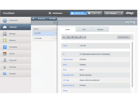Edit instance details with pencil icon
This screenshot has width=138, height=103.
click(x=72, y=37)
